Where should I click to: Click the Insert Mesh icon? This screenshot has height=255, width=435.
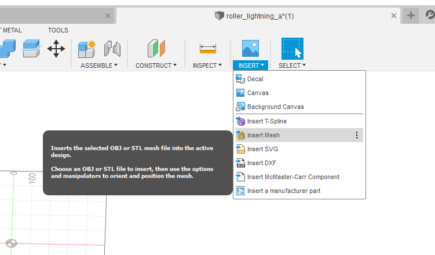click(x=240, y=135)
